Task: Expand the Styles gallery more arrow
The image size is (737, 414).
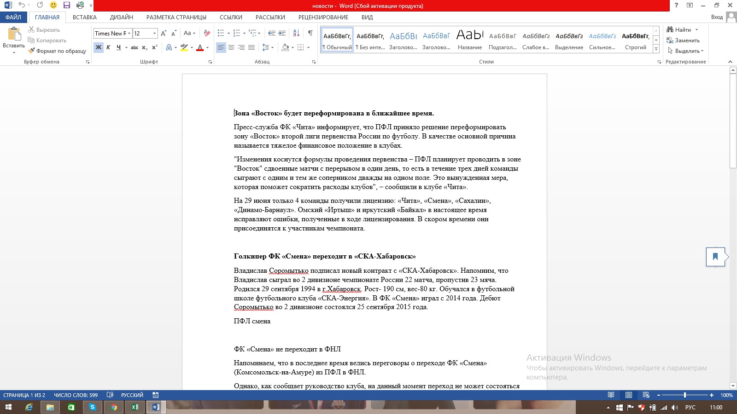Action: point(656,49)
